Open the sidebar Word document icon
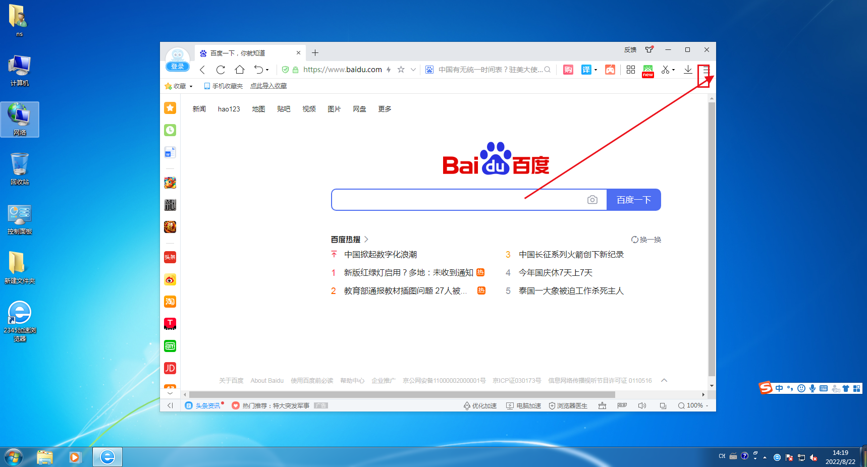Screen dimensions: 867x467 (x=170, y=152)
